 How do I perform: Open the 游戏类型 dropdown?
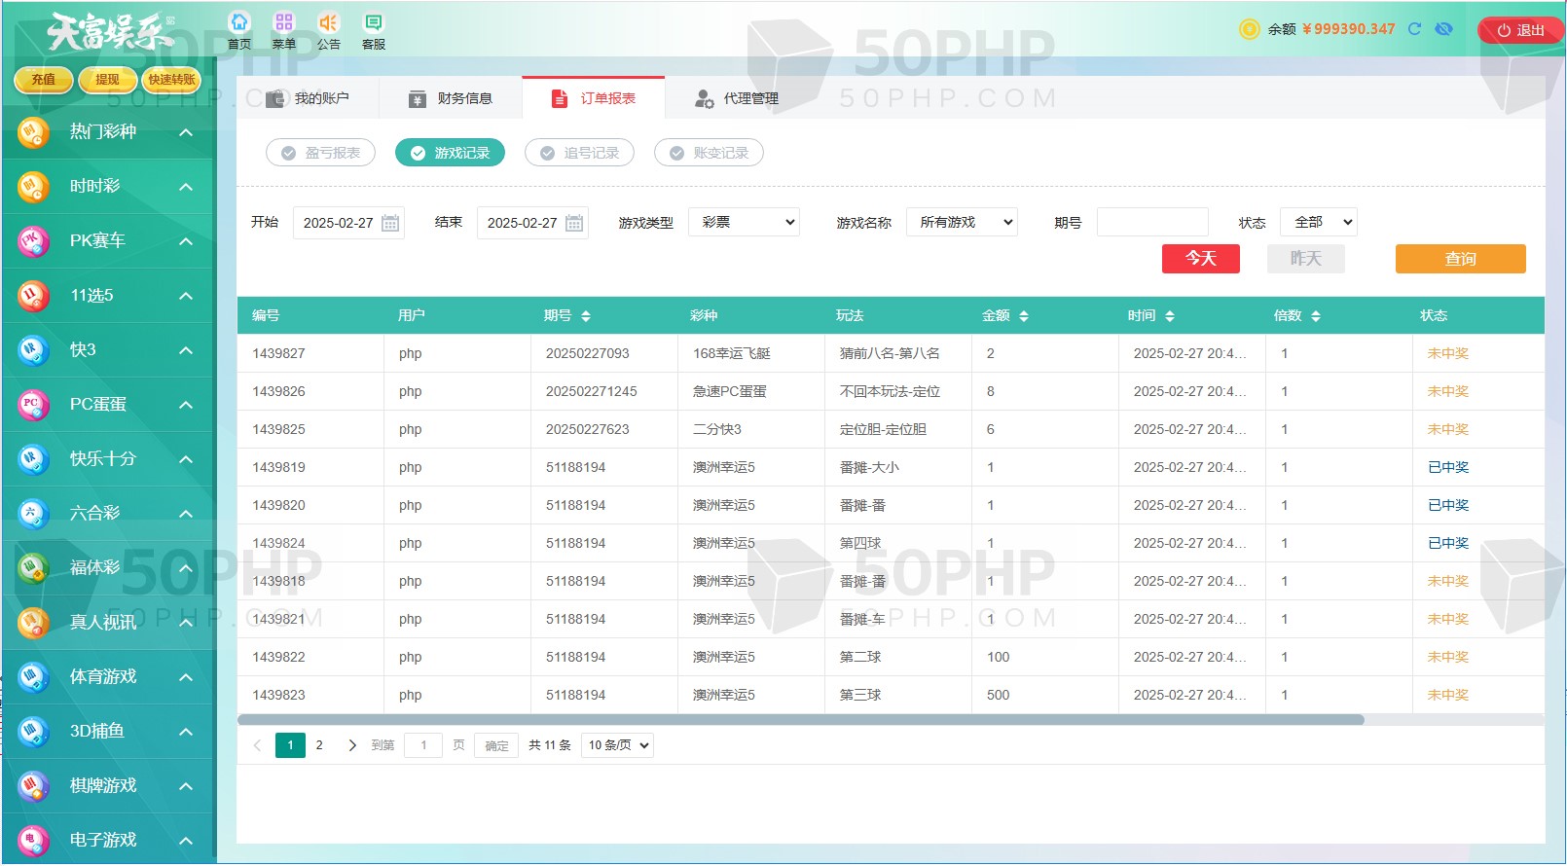pyautogui.click(x=744, y=222)
